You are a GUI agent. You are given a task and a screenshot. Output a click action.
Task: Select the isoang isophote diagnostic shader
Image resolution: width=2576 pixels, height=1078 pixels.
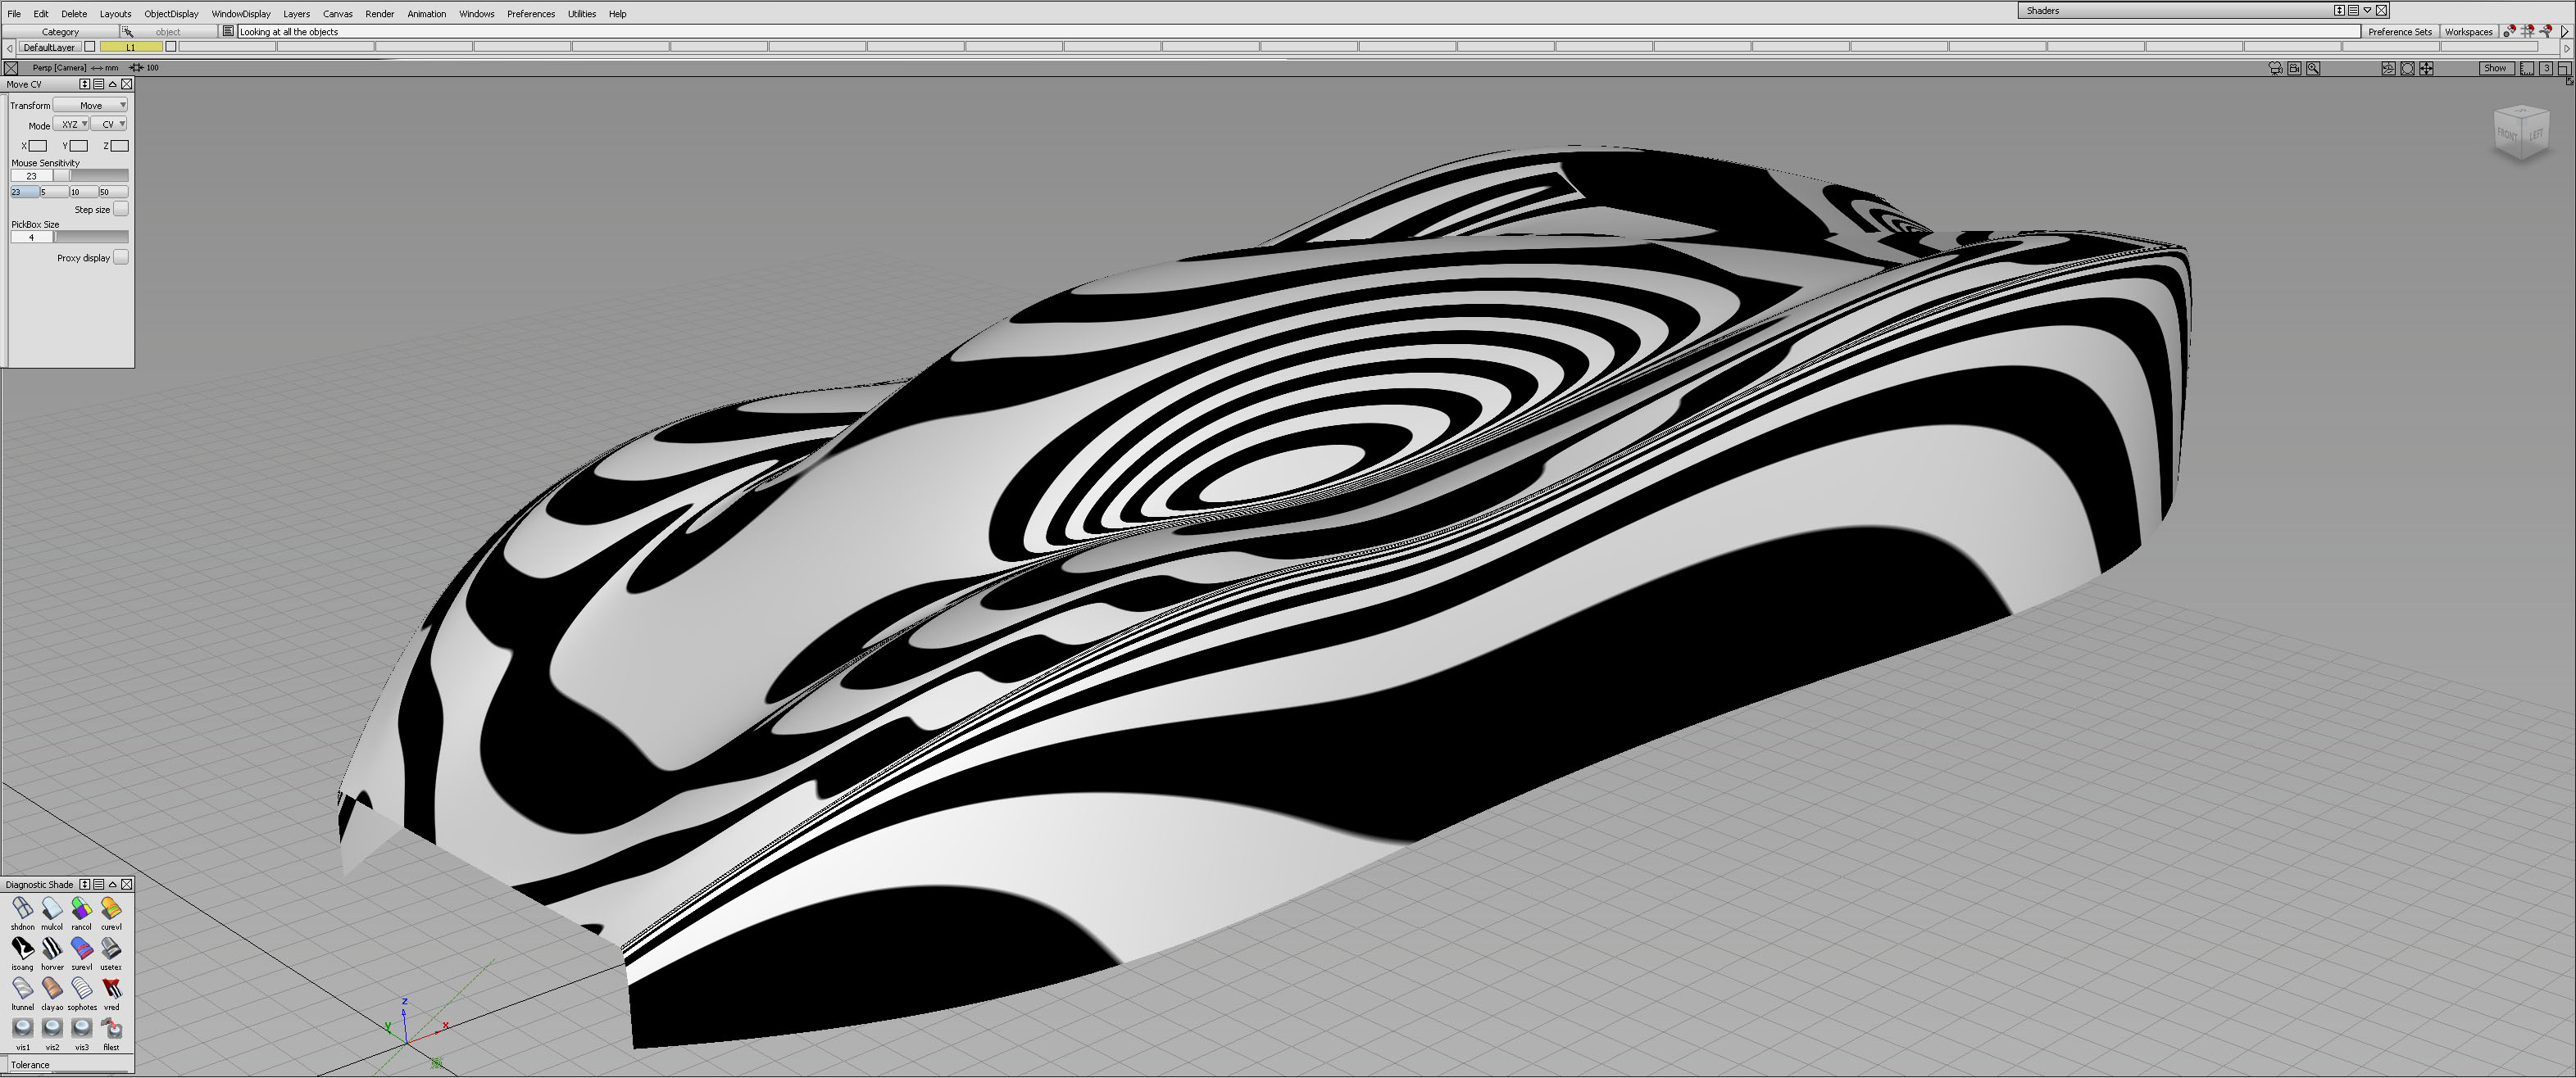22,948
